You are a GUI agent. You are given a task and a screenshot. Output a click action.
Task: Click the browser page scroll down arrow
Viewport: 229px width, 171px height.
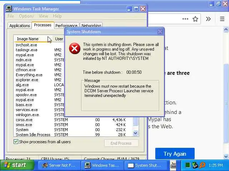(x=226, y=156)
